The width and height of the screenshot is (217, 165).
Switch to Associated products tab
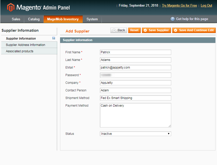[20, 51]
